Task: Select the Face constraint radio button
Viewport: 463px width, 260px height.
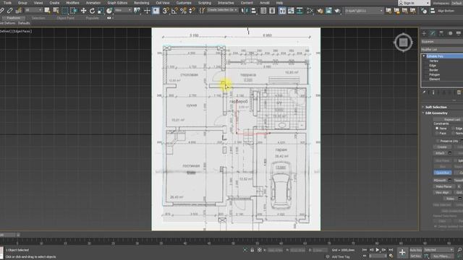Action: (x=437, y=133)
